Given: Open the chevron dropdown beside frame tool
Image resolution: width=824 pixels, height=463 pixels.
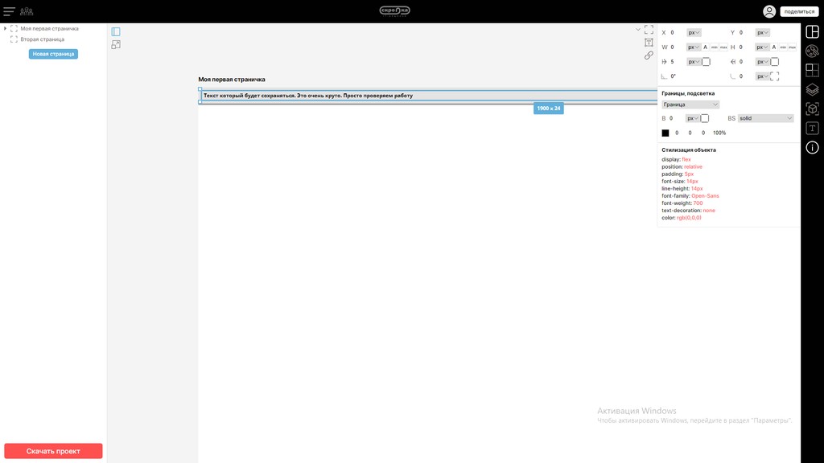Looking at the screenshot, I should coord(638,30).
